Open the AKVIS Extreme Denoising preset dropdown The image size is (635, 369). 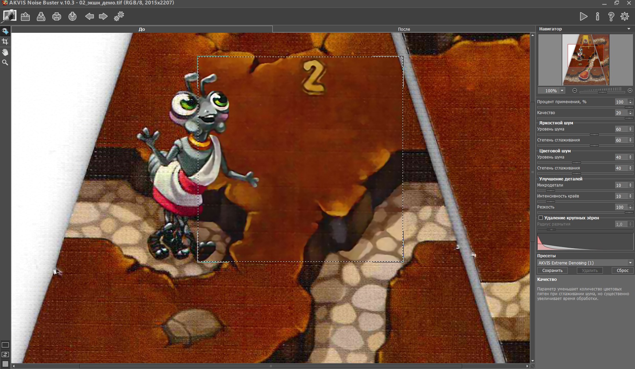[x=585, y=263]
